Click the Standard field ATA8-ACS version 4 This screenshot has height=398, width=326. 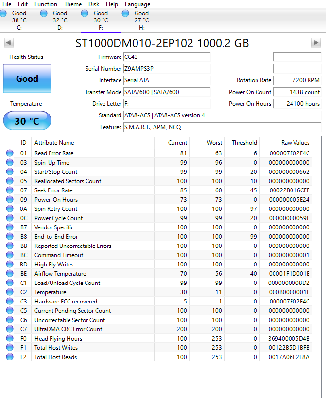pyautogui.click(x=222, y=115)
